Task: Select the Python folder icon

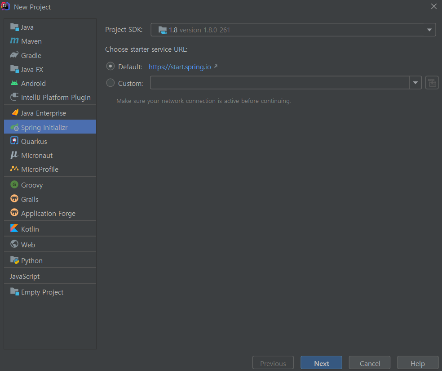Action: coord(14,260)
